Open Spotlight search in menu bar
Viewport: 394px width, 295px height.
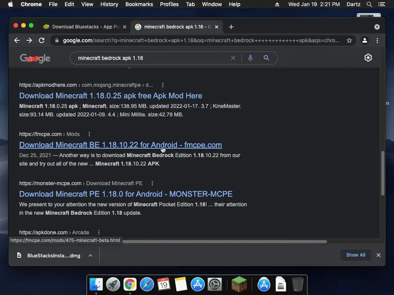[369, 4]
